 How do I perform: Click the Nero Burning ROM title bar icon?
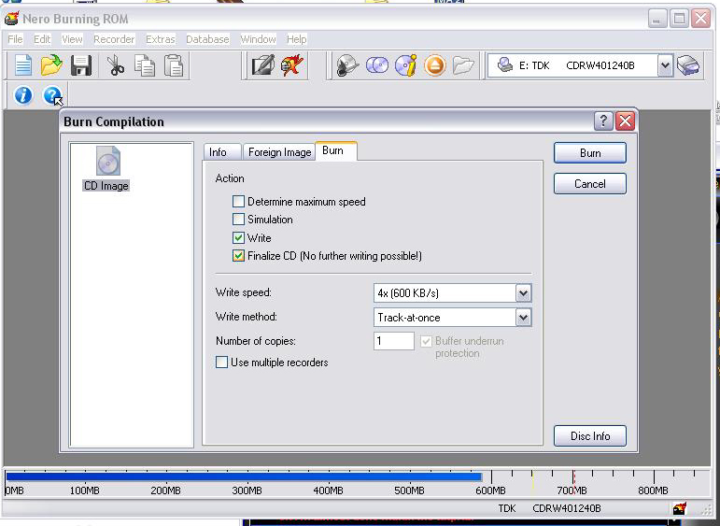pyautogui.click(x=11, y=19)
